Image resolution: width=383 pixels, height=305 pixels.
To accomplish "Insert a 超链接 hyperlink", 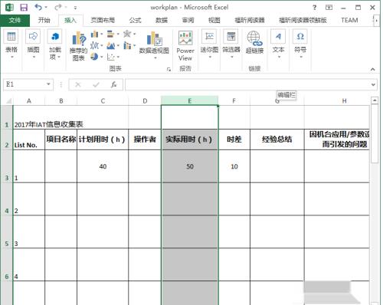I will (x=254, y=42).
